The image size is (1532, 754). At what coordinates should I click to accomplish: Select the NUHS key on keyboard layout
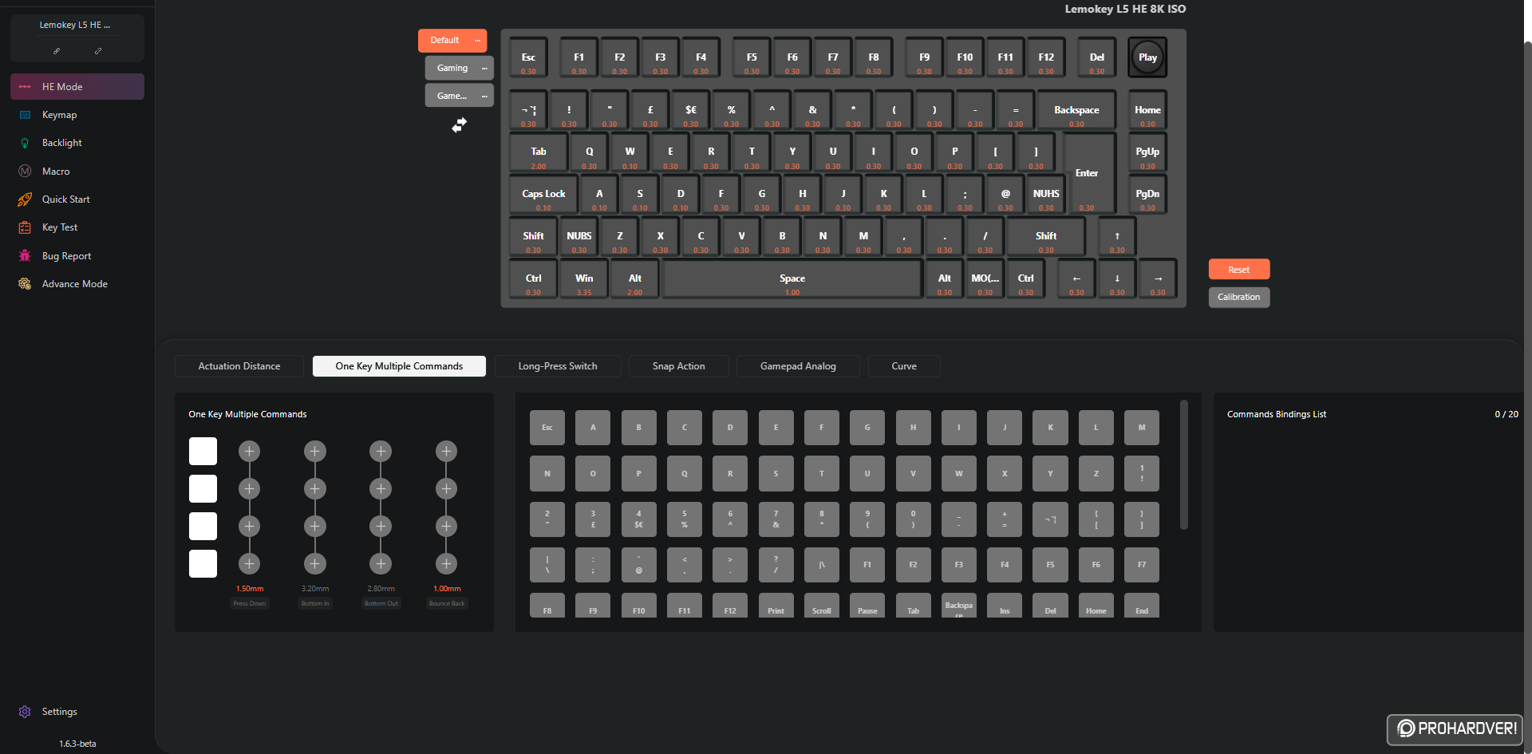click(x=1046, y=195)
